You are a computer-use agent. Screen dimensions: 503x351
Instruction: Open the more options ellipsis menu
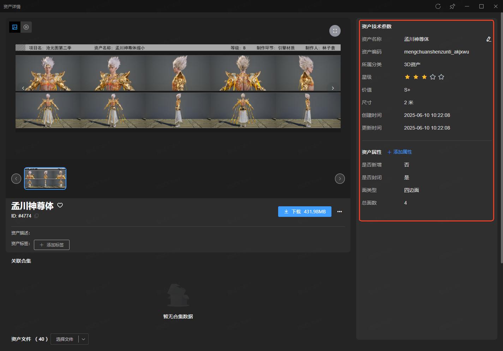pyautogui.click(x=340, y=212)
